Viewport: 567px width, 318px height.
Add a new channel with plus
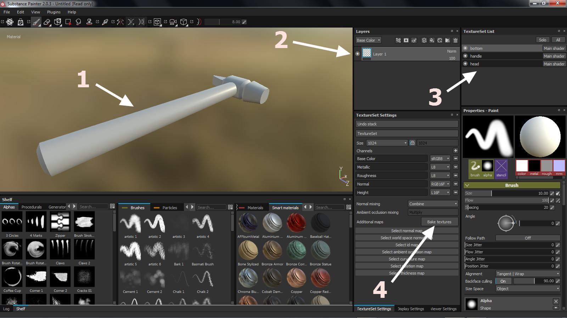(x=455, y=151)
